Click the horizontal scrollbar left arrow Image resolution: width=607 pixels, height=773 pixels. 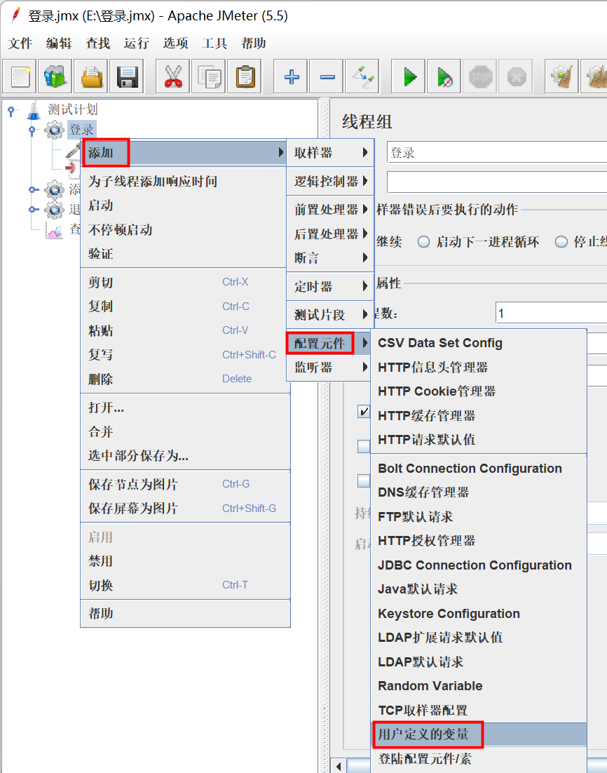coord(338,766)
